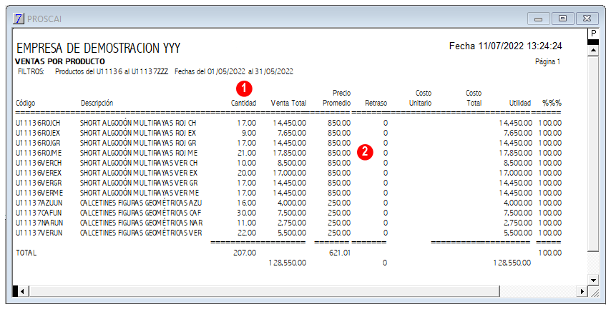Click average price total 621.01
This screenshot has height=309, width=611.
coord(340,253)
